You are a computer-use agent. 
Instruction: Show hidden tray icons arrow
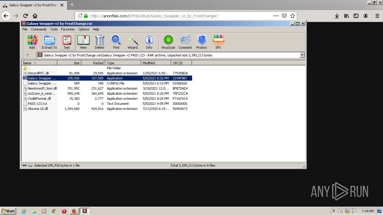[x=334, y=211]
